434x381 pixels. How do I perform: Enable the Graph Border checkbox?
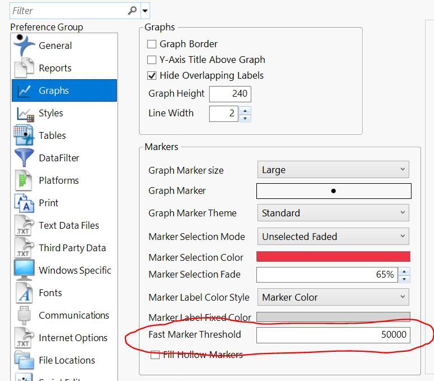click(x=152, y=44)
